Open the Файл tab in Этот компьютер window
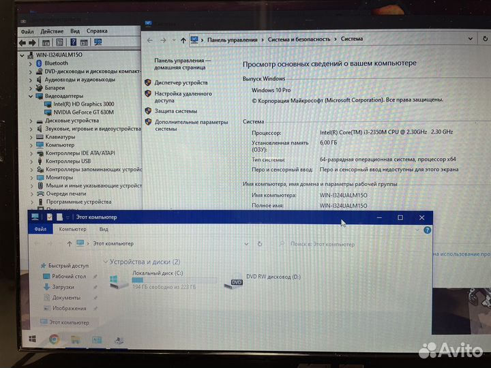Viewport: 491px width, 368px height. [40, 229]
